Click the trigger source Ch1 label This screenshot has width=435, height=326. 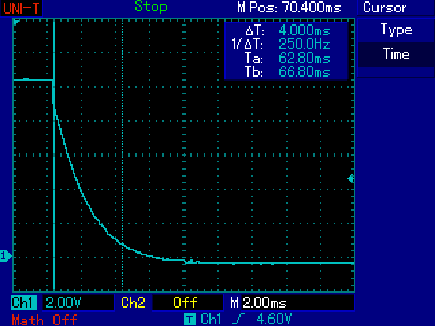pyautogui.click(x=211, y=319)
